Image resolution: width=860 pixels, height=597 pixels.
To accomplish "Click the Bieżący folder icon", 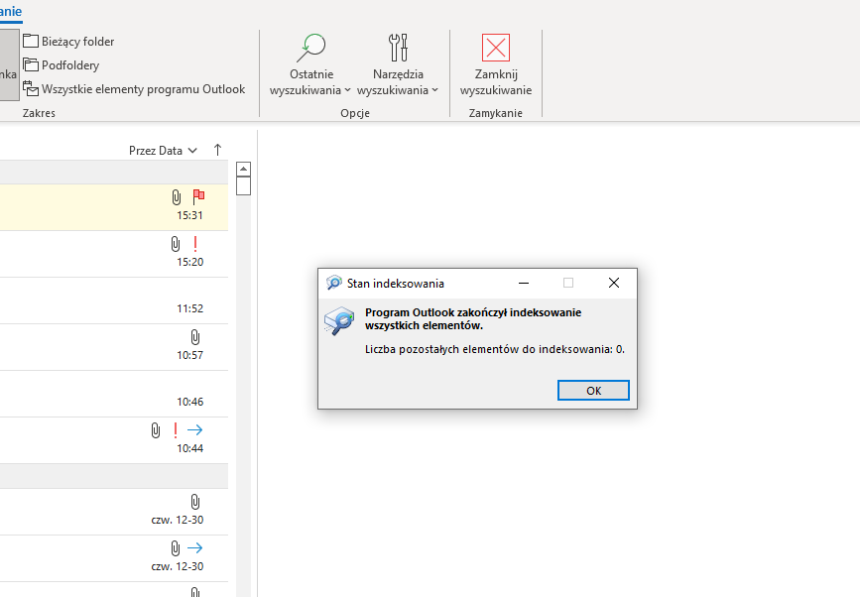I will click(30, 41).
